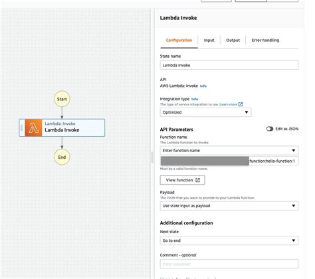The height and width of the screenshot is (279, 315).
Task: Click the Additional configuration heading
Action: (x=186, y=223)
